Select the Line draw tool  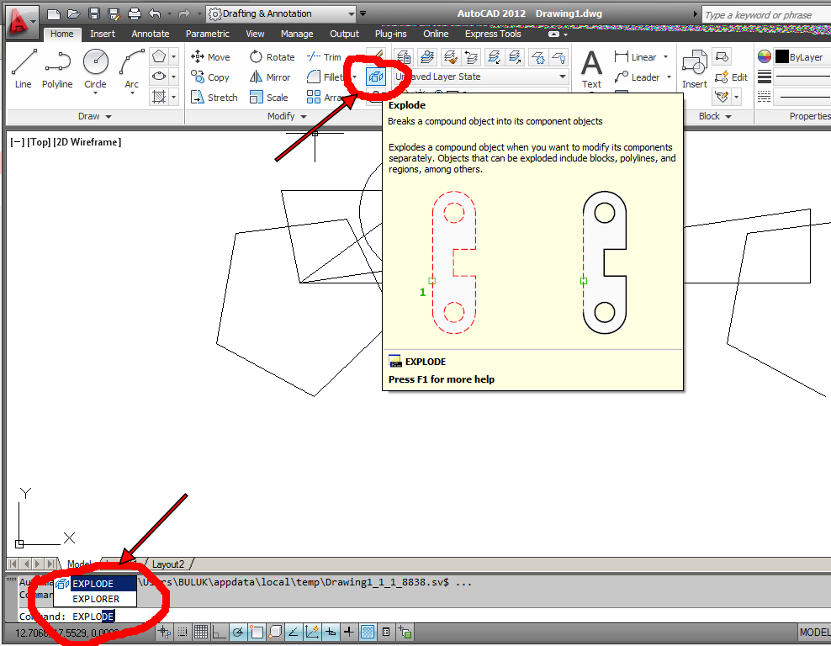(24, 69)
